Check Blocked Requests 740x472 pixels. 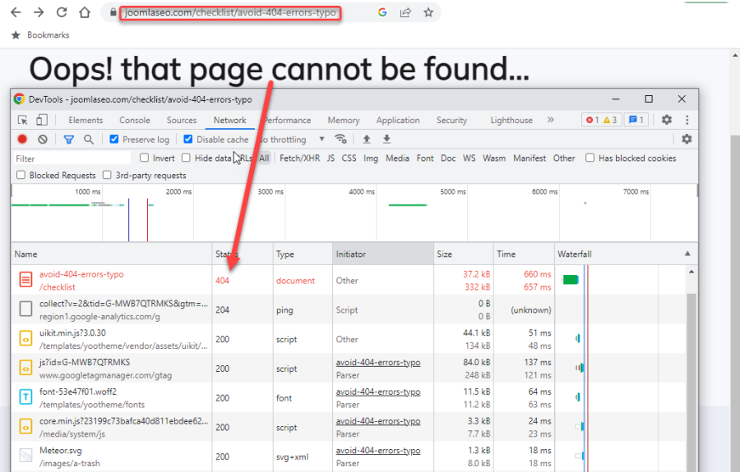pos(21,175)
